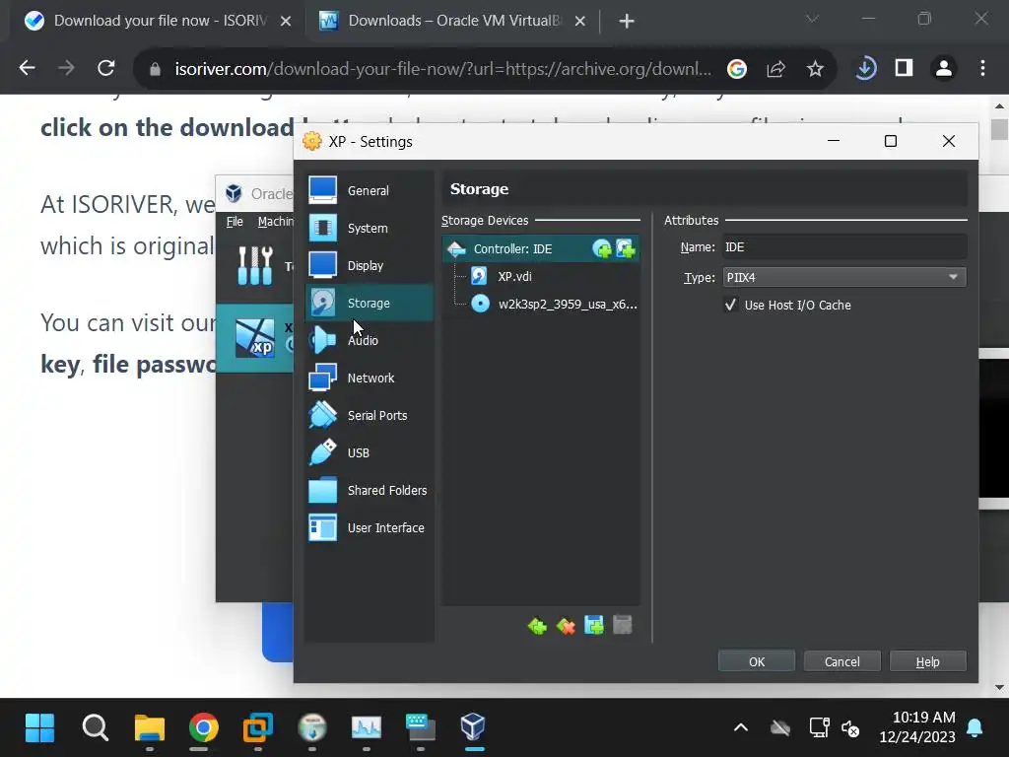Image resolution: width=1009 pixels, height=757 pixels.
Task: Open Windows Start menu
Action: [39, 728]
